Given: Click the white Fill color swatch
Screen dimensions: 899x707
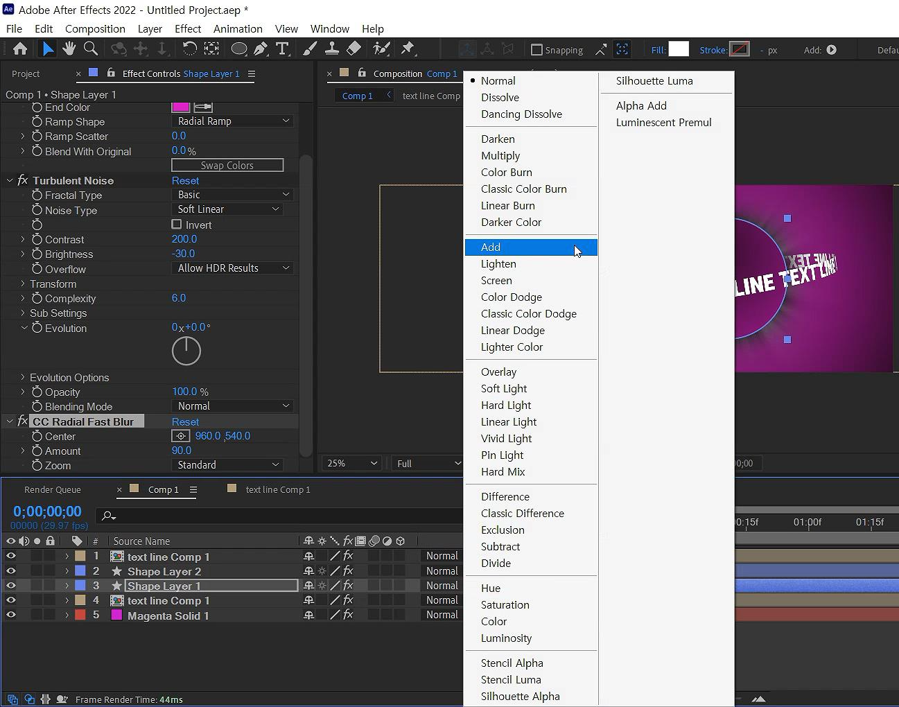Looking at the screenshot, I should click(679, 49).
